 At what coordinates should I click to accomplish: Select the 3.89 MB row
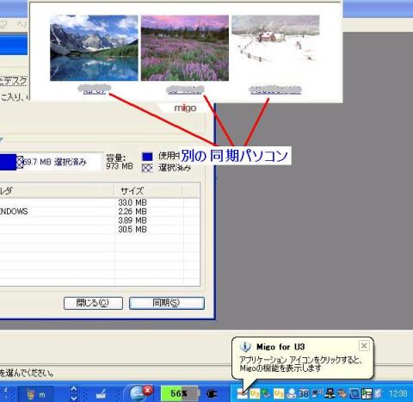point(100,220)
